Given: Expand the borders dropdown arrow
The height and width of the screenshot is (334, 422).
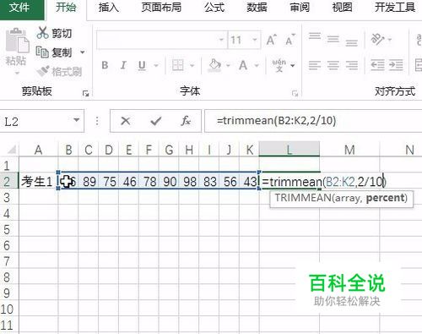Looking at the screenshot, I should click(192, 66).
